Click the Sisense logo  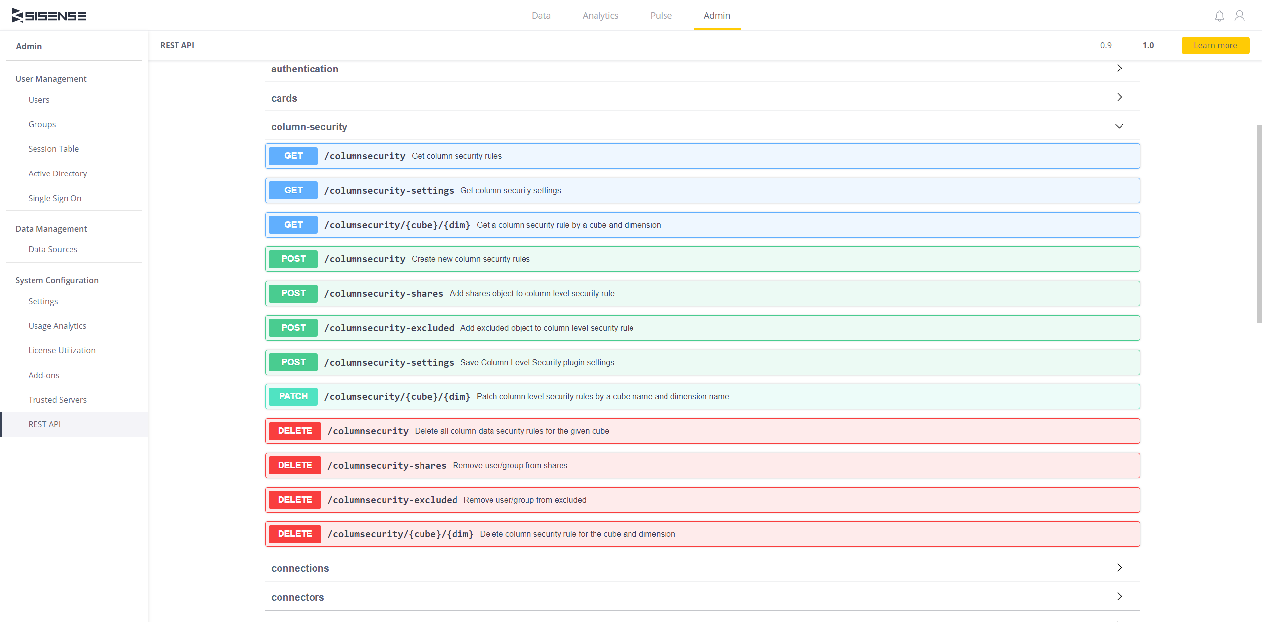click(49, 16)
